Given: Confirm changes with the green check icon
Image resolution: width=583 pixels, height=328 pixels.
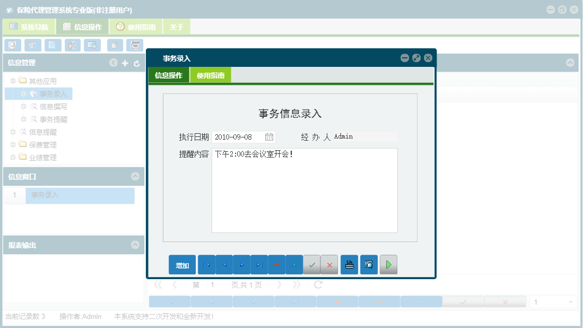Looking at the screenshot, I should pyautogui.click(x=312, y=264).
